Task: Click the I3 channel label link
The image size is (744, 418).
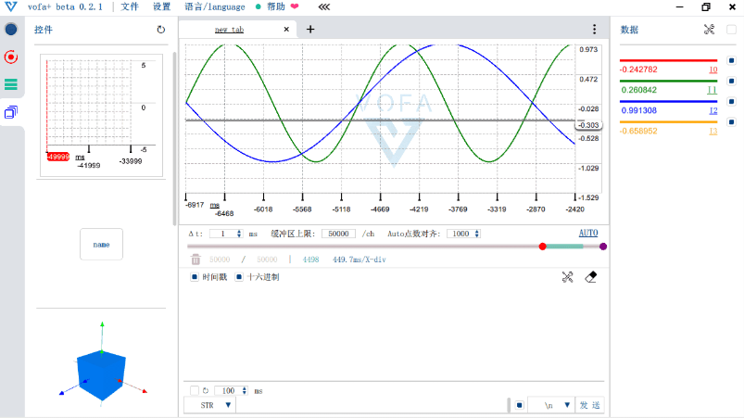Action: tap(712, 132)
